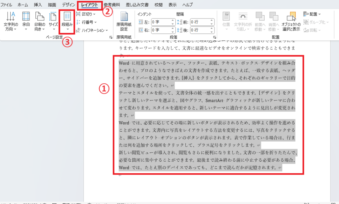Increase the 前 spacing stepper value
The width and height of the screenshot is (339, 204).
[212, 20]
